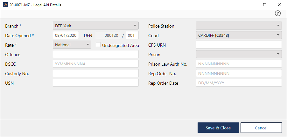This screenshot has width=287, height=137.
Task: Click the Rep Order No. field
Action: point(239,73)
